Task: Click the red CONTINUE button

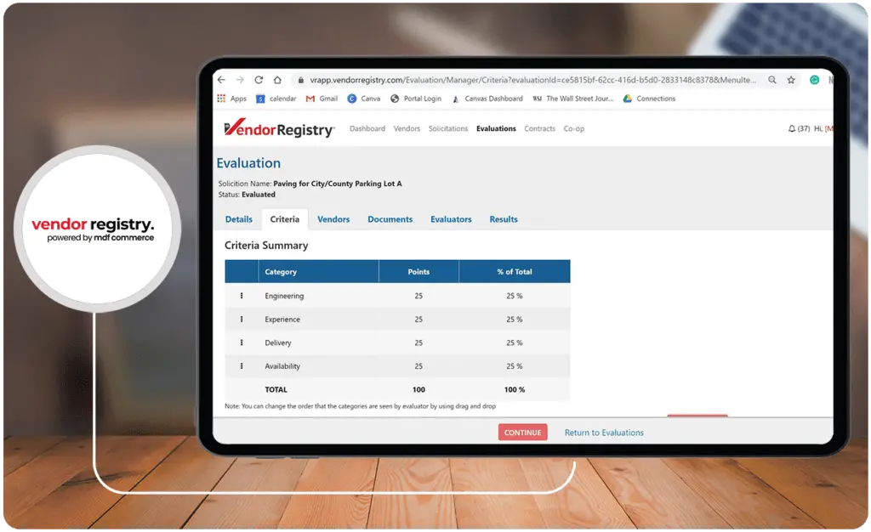Action: (523, 433)
